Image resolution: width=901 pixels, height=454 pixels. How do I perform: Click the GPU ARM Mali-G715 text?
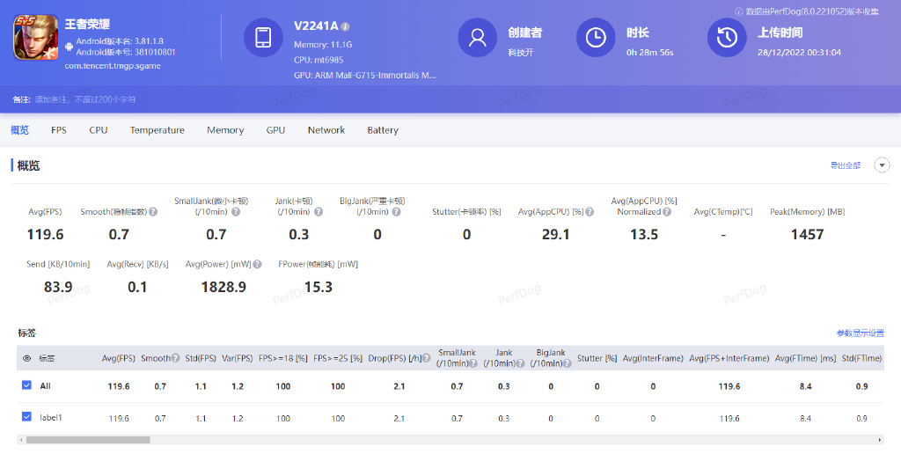pyautogui.click(x=365, y=76)
